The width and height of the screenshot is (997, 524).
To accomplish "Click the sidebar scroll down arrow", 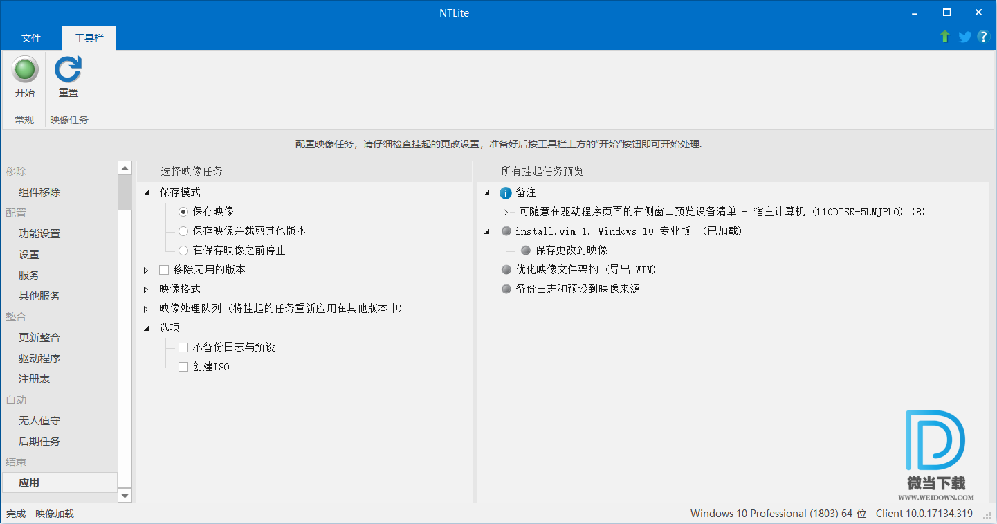I will pyautogui.click(x=125, y=495).
